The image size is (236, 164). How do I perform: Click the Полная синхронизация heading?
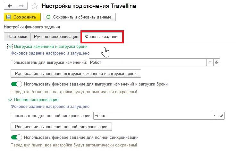tap(36, 100)
